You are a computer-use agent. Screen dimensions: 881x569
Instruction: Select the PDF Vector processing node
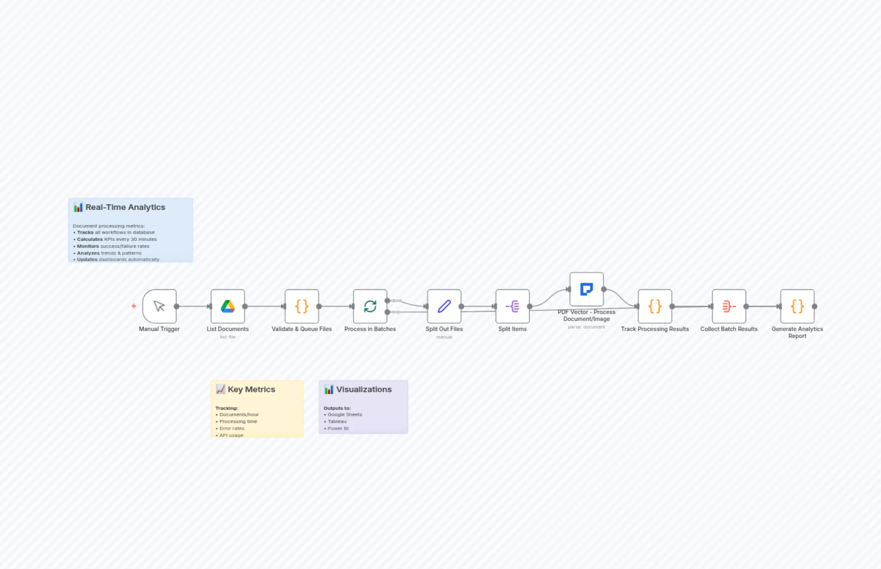pos(587,289)
